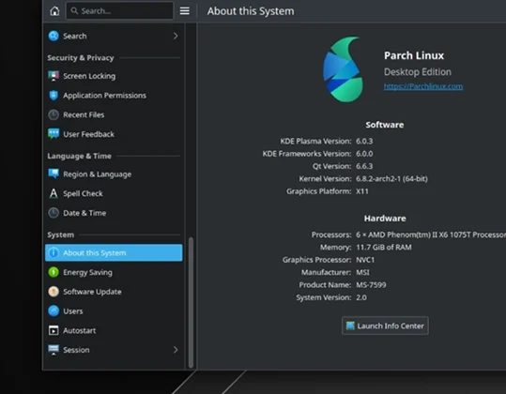Select the Users label in sidebar
The height and width of the screenshot is (394, 506).
tap(73, 311)
